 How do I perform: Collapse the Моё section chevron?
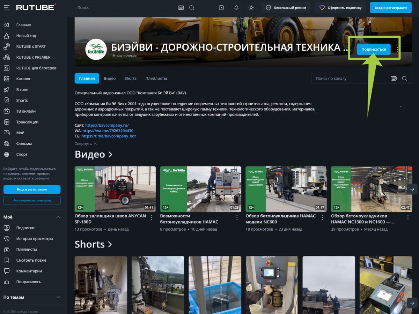click(x=58, y=217)
